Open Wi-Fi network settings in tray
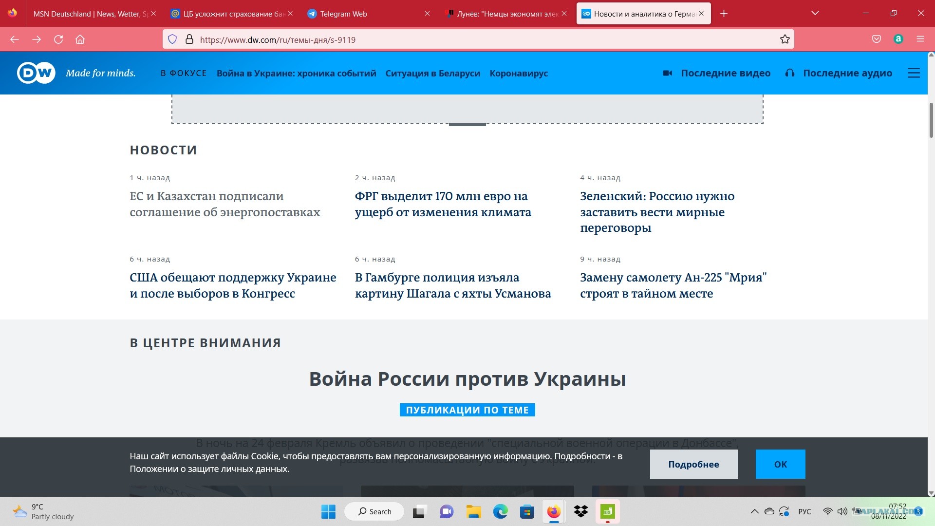The height and width of the screenshot is (526, 935). [827, 511]
